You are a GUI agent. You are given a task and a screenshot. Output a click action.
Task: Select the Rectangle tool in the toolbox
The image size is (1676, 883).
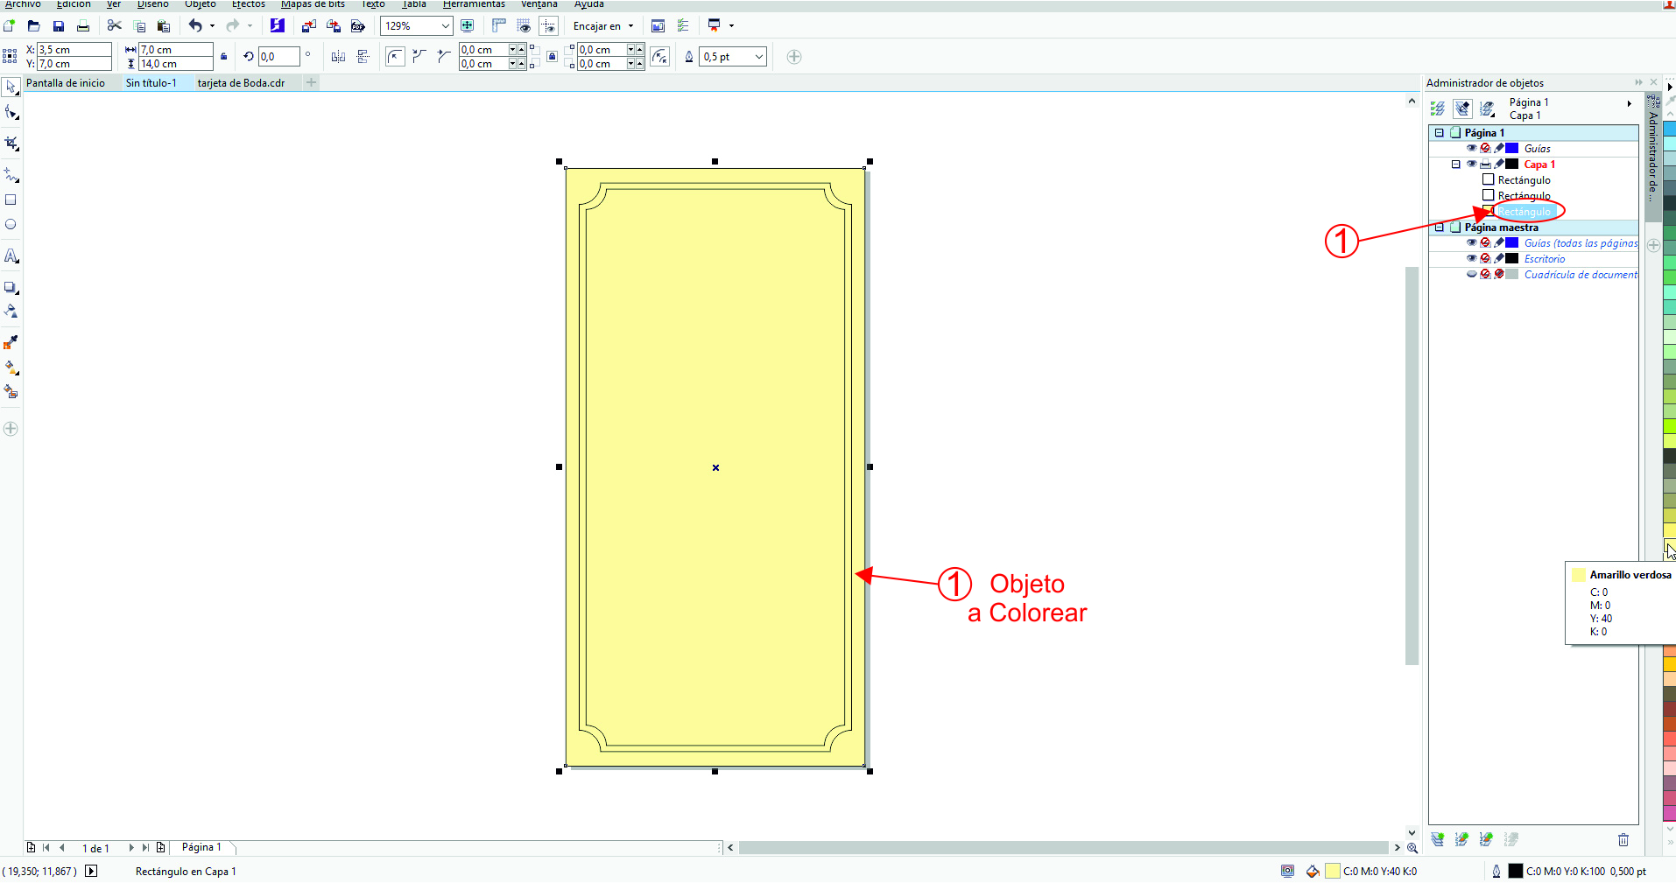tap(11, 200)
